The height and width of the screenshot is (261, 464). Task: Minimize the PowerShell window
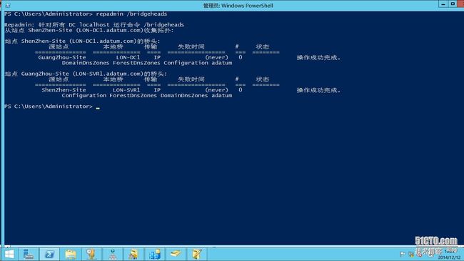tap(443, 4)
